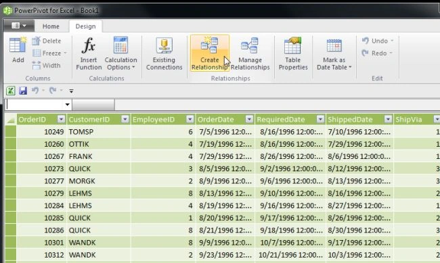Click Redo in the Edit group
This screenshot has height=263, width=440.
tap(377, 53)
